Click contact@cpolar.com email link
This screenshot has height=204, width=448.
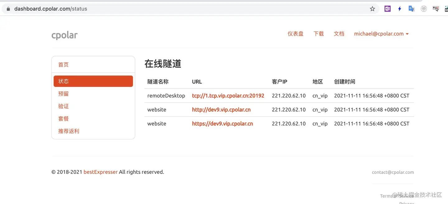[393, 172]
